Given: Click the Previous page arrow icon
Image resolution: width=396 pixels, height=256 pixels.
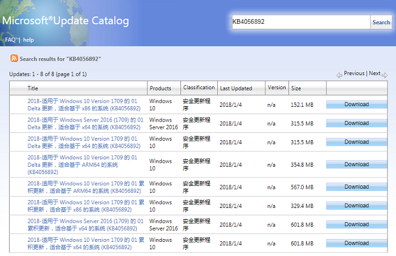Looking at the screenshot, I should [339, 75].
